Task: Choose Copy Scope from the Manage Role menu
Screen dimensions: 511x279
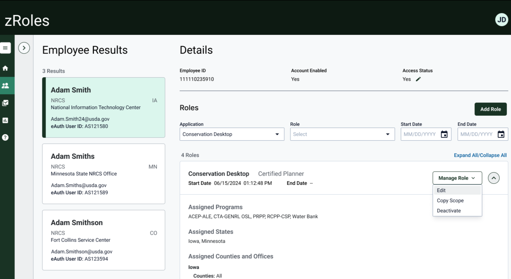Action: (x=457, y=200)
